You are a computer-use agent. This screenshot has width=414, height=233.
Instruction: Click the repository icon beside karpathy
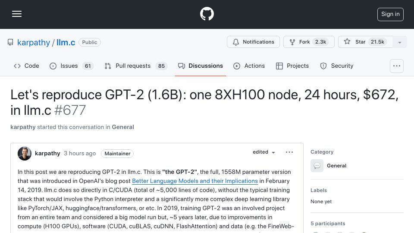click(x=10, y=43)
